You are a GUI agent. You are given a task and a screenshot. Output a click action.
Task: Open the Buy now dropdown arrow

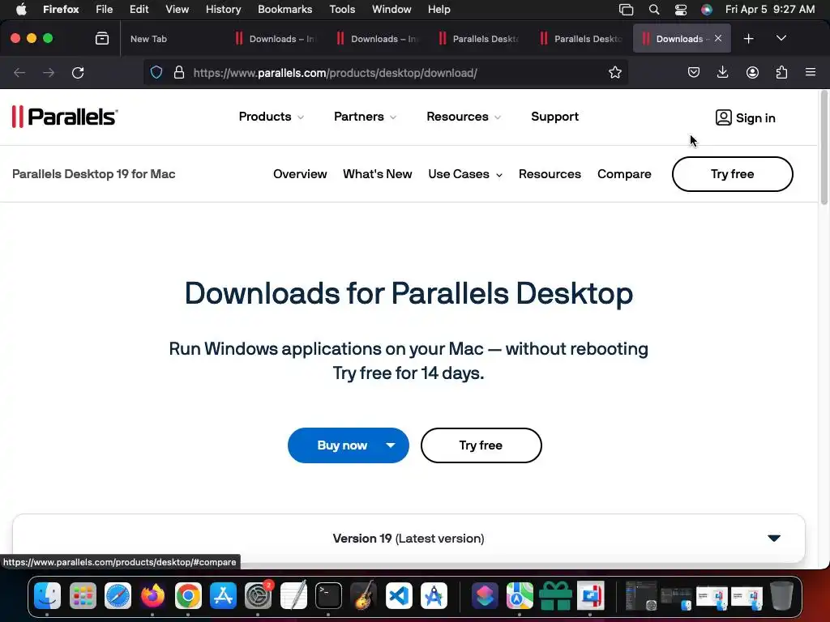coord(391,445)
